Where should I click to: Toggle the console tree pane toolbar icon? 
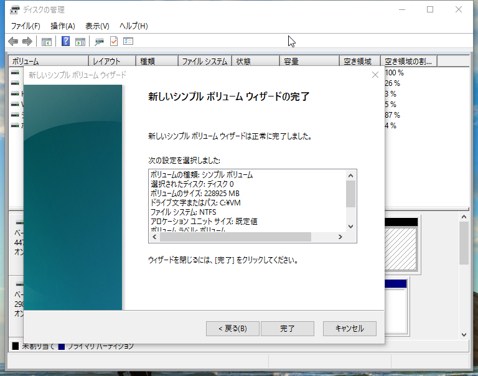pyautogui.click(x=46, y=42)
